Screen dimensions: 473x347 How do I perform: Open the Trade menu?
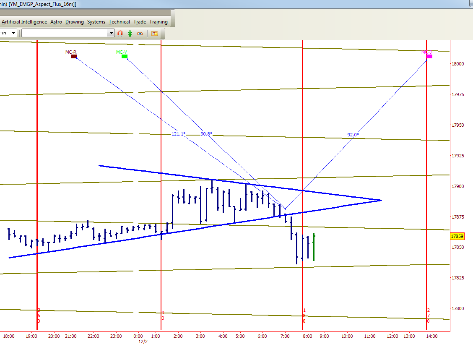140,22
